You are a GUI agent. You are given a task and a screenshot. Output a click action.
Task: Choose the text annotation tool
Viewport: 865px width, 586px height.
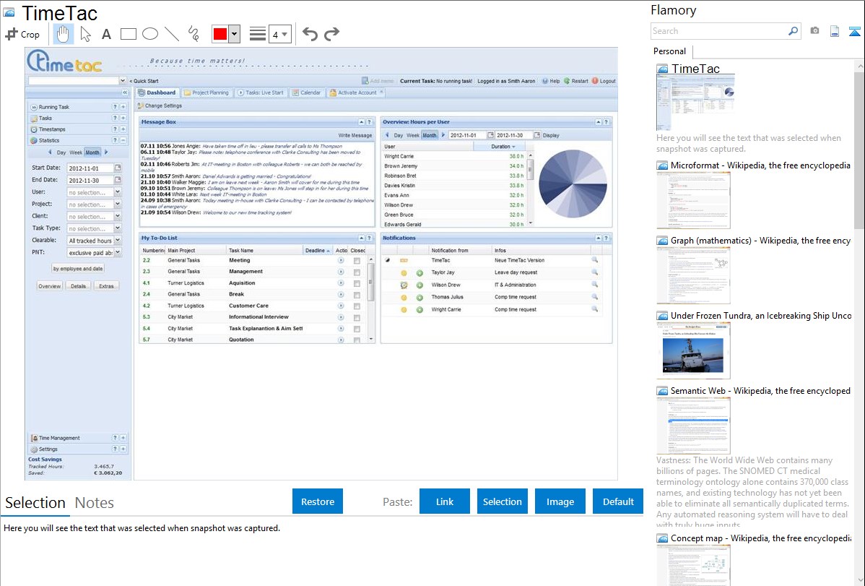106,34
